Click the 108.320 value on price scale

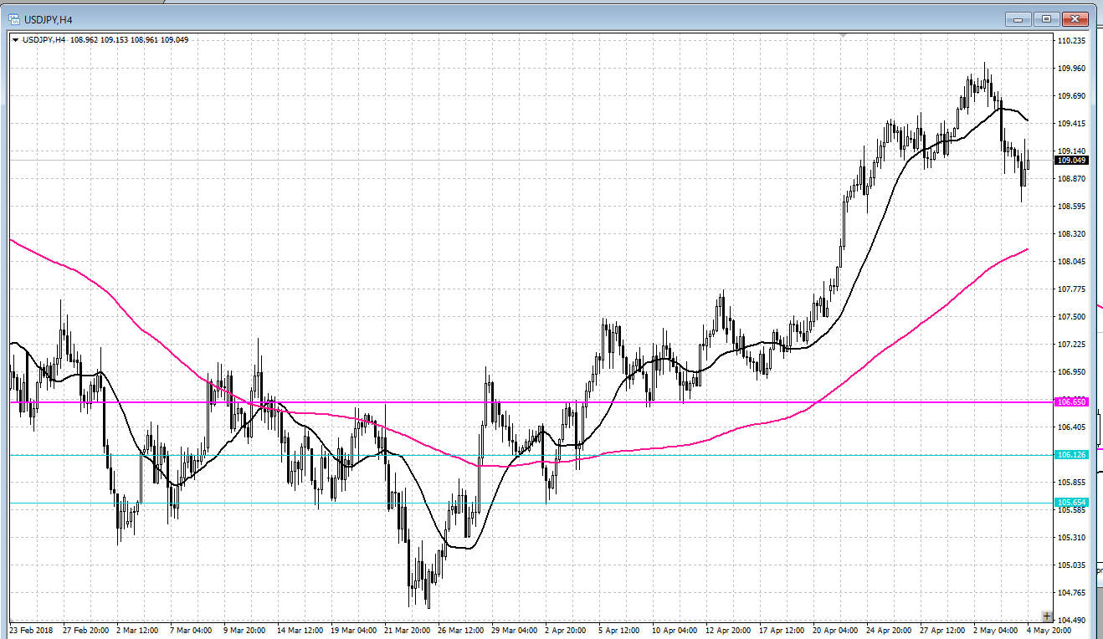pos(1072,234)
